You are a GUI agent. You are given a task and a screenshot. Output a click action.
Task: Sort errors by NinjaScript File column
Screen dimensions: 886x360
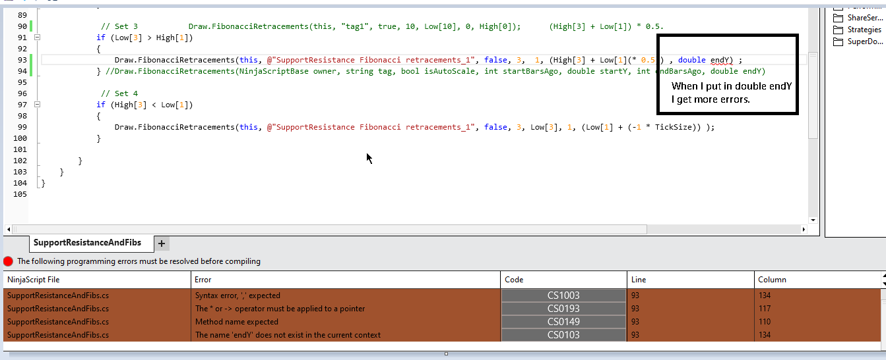click(97, 280)
